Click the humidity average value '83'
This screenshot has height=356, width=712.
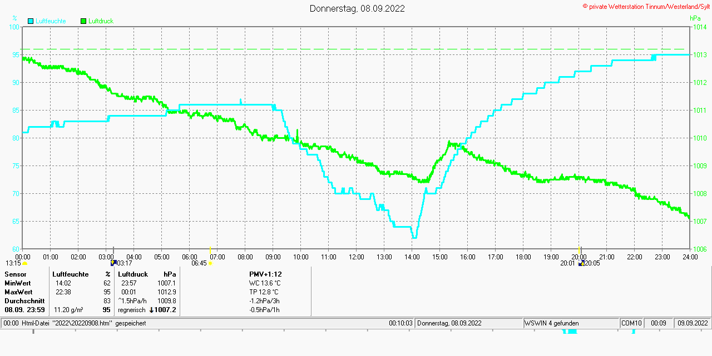pyautogui.click(x=107, y=301)
